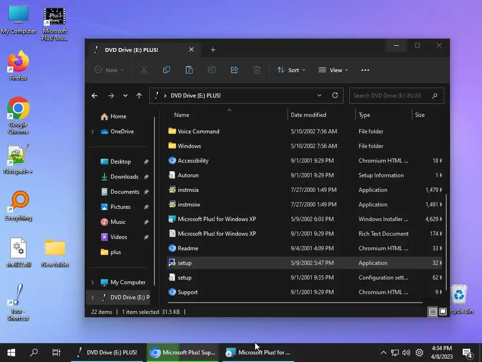Screen dimensions: 482x362
Task: Expand OneDrive in navigation pane
Action: point(93,132)
